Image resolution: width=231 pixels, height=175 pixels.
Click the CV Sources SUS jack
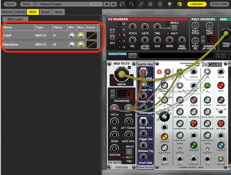click(x=157, y=40)
